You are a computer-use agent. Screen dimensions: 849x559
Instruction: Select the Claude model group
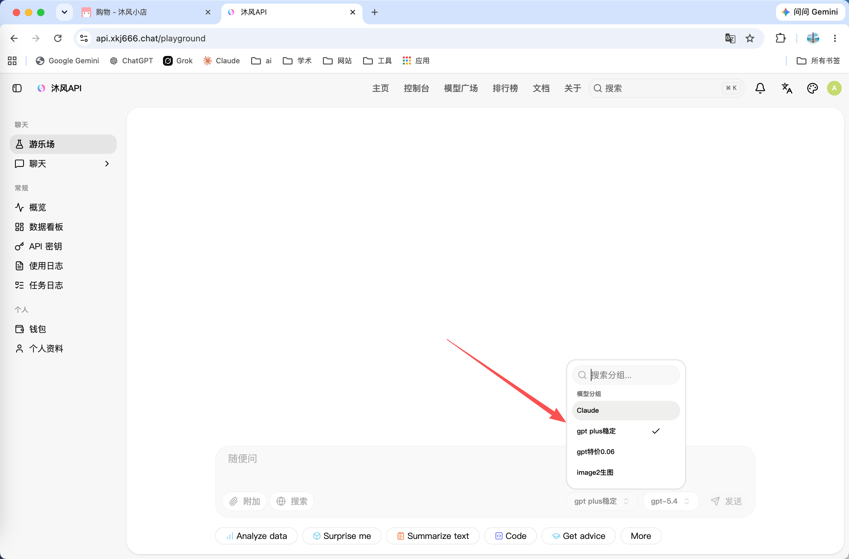tap(626, 410)
